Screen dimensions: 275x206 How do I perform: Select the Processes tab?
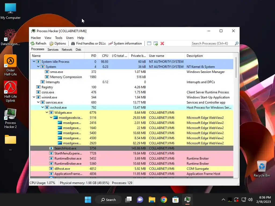click(38, 49)
